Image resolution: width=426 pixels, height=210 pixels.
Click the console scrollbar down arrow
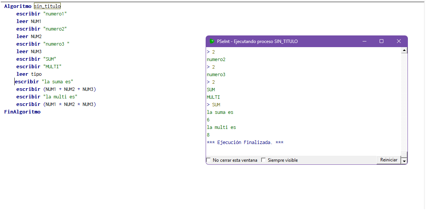(x=404, y=161)
